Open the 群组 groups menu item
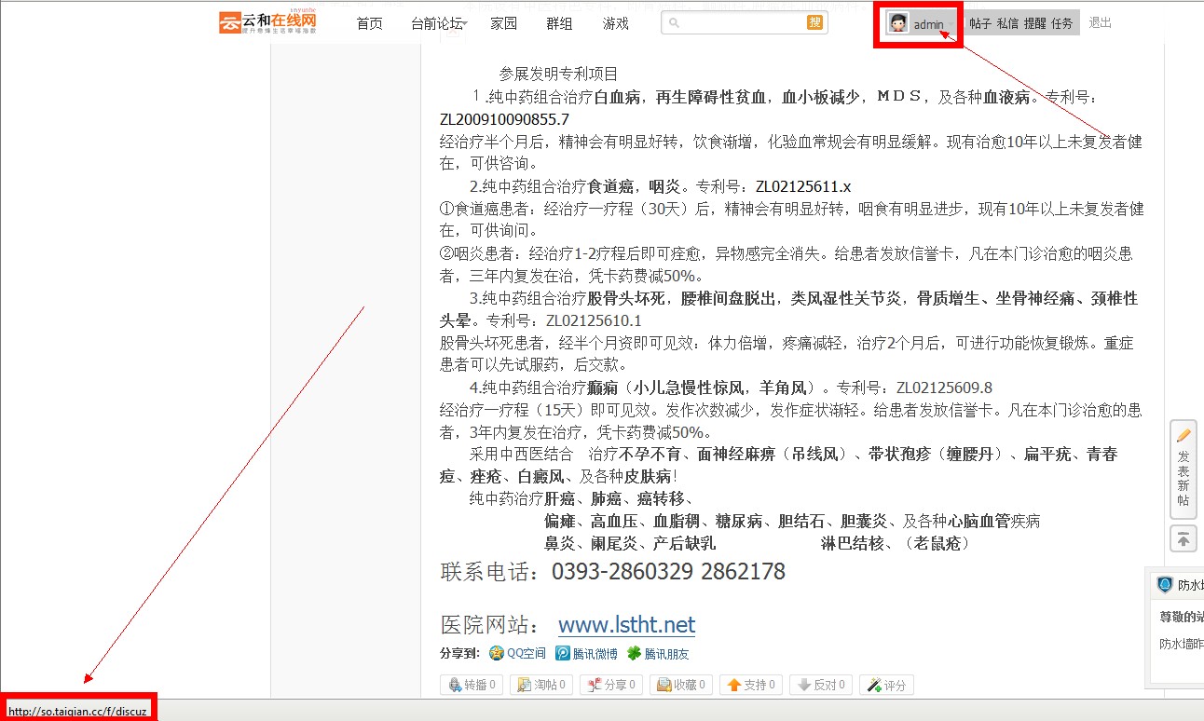This screenshot has width=1204, height=721. click(x=560, y=24)
